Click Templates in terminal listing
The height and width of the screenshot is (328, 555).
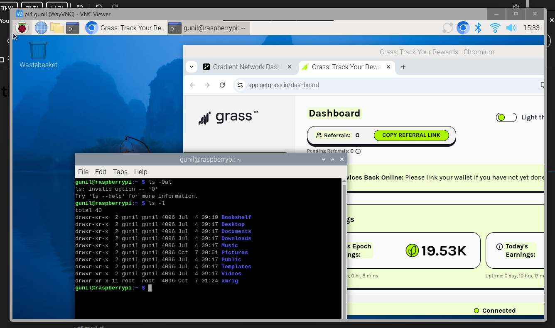(x=236, y=267)
